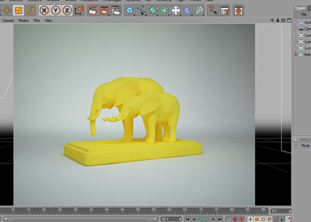Image resolution: width=311 pixels, height=222 pixels.
Task: Open the render settings clapperboard icon
Action: [116, 10]
